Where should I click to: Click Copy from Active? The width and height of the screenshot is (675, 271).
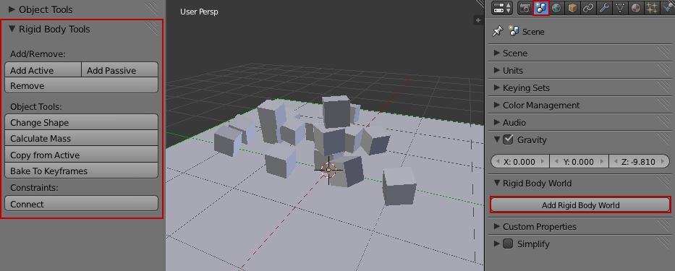click(81, 155)
